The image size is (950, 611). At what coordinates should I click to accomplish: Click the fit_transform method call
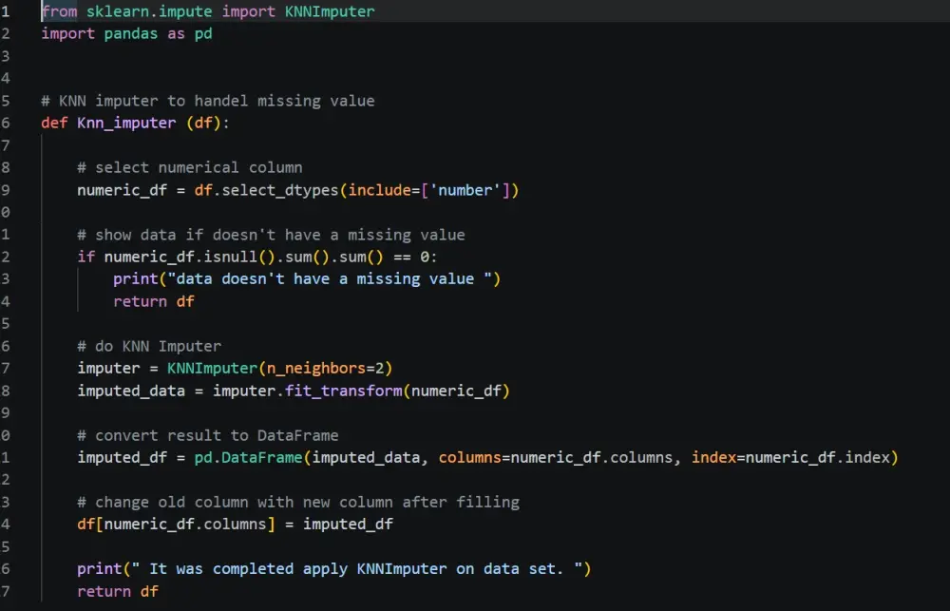point(343,391)
